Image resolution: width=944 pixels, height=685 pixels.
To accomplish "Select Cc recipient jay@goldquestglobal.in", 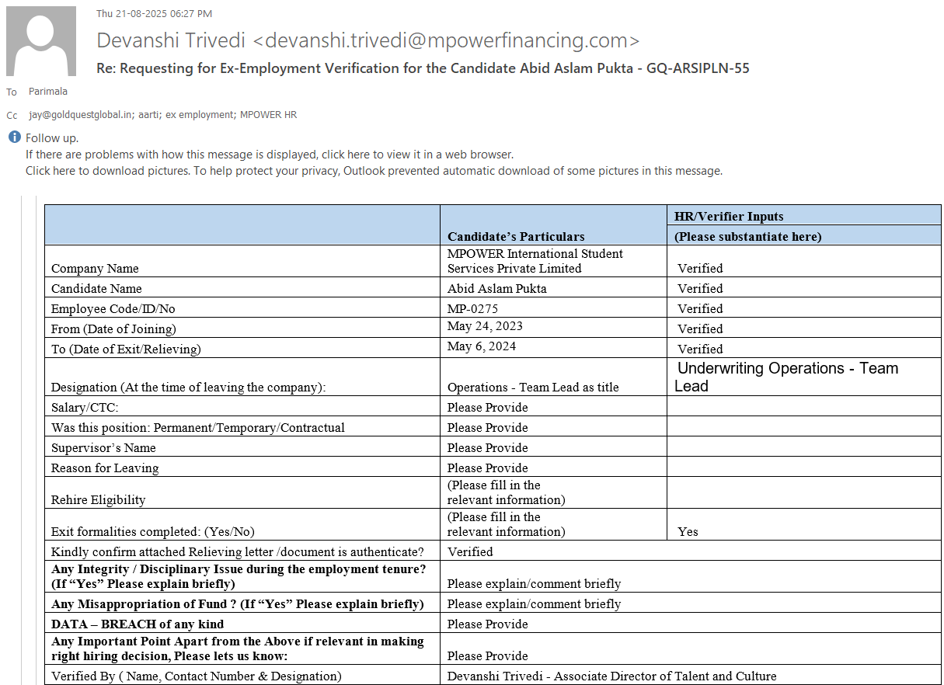I will 81,114.
